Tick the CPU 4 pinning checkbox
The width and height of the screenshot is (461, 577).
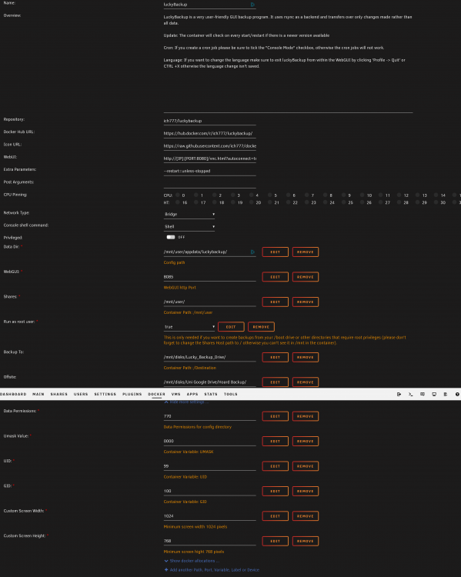tap(251, 195)
